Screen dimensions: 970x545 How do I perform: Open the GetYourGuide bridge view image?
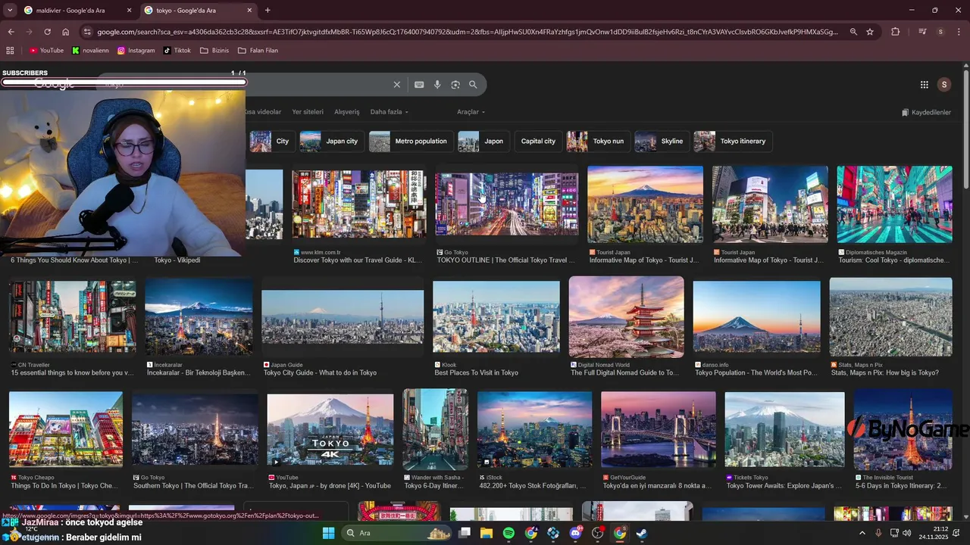point(659,429)
